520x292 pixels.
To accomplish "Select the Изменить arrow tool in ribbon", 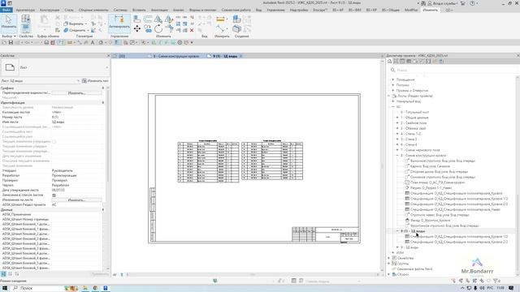I will 9,23.
